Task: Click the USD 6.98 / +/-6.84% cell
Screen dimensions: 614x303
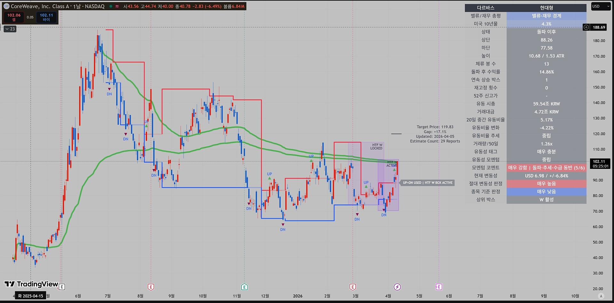Action: [x=547, y=175]
